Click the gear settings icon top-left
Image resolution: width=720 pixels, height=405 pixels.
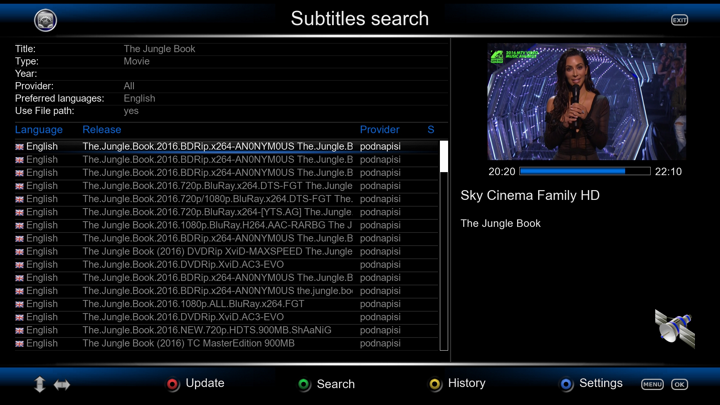click(45, 20)
